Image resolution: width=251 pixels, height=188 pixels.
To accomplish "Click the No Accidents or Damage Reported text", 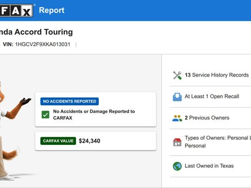I will (94, 115).
